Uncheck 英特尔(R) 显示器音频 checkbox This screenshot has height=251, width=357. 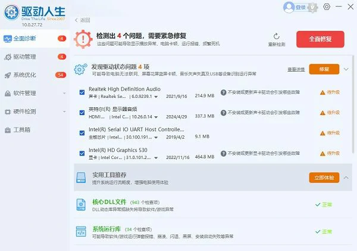[82, 113]
